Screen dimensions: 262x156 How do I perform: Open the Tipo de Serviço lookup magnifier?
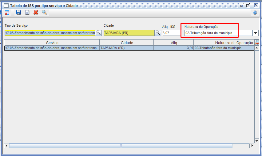[x=98, y=33]
